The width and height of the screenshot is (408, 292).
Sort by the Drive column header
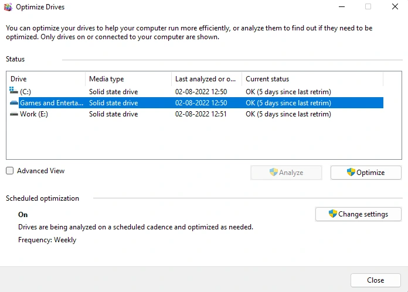click(46, 79)
